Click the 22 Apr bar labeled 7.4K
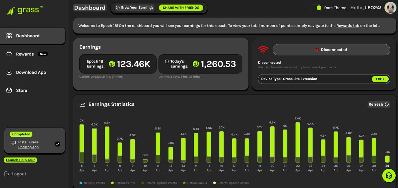The height and width of the screenshot is (188, 398). (x=298, y=143)
